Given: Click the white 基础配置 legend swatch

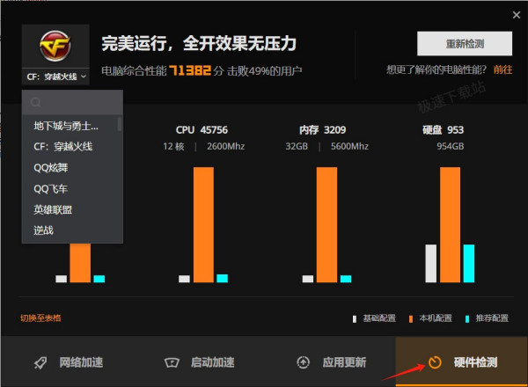Looking at the screenshot, I should coord(355,319).
